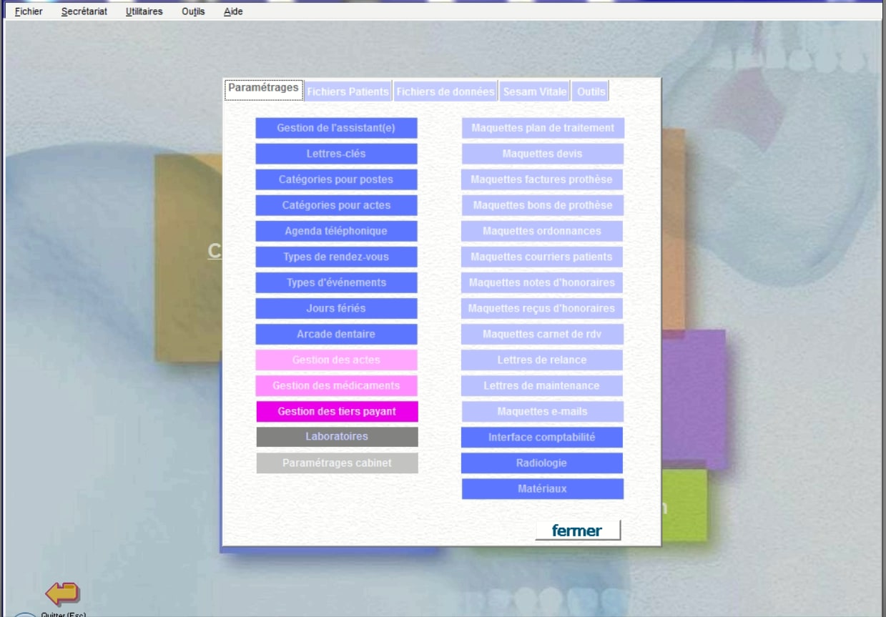Open Agenda téléphonique settings
This screenshot has height=617, width=886.
point(336,231)
